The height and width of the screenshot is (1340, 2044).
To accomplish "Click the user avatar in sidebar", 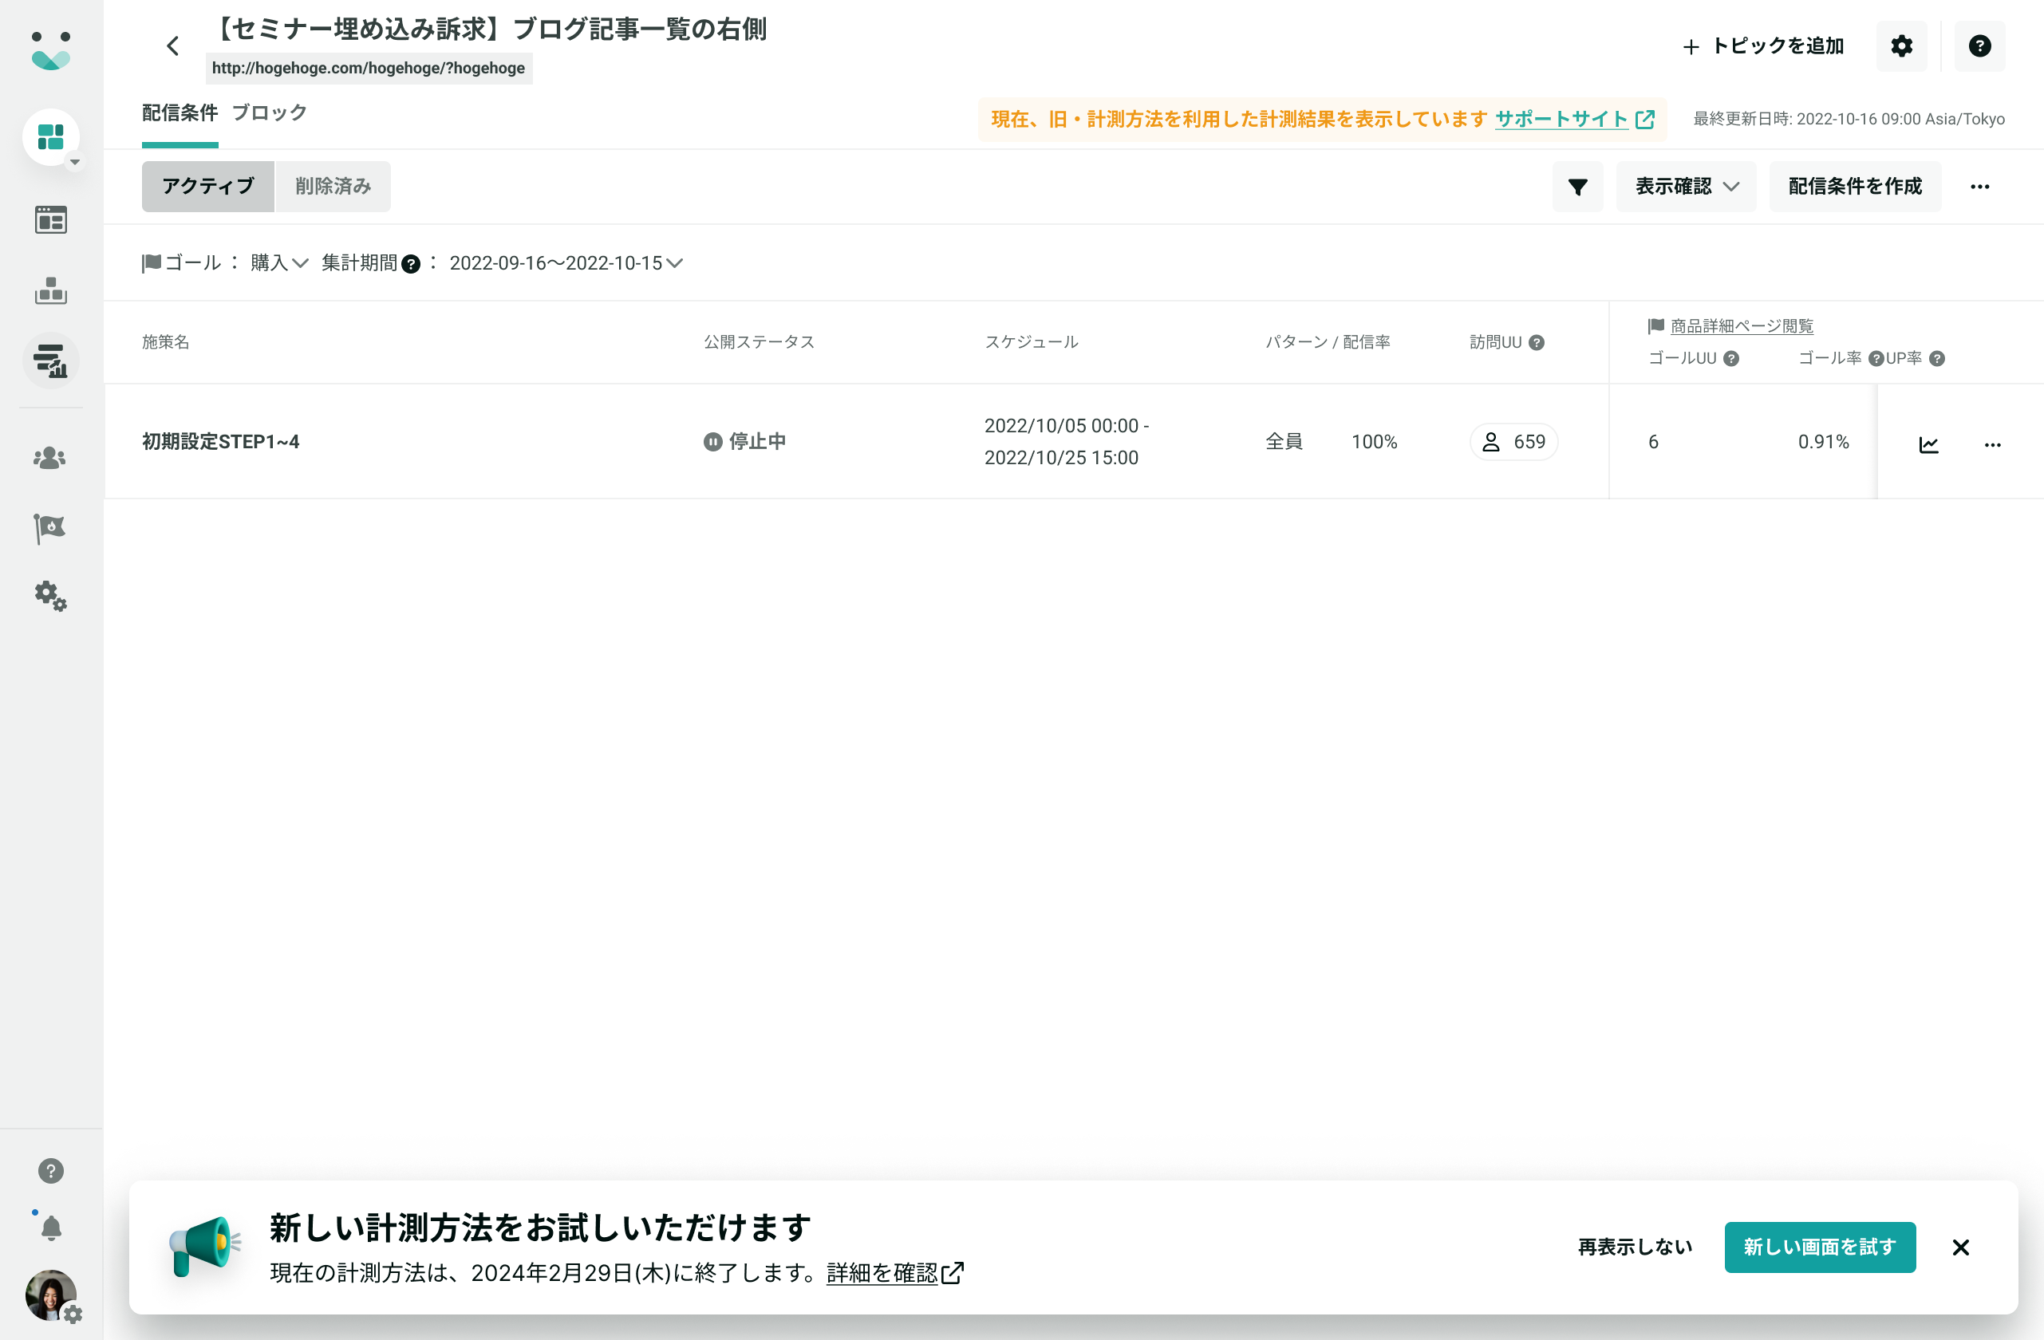I will [x=51, y=1295].
